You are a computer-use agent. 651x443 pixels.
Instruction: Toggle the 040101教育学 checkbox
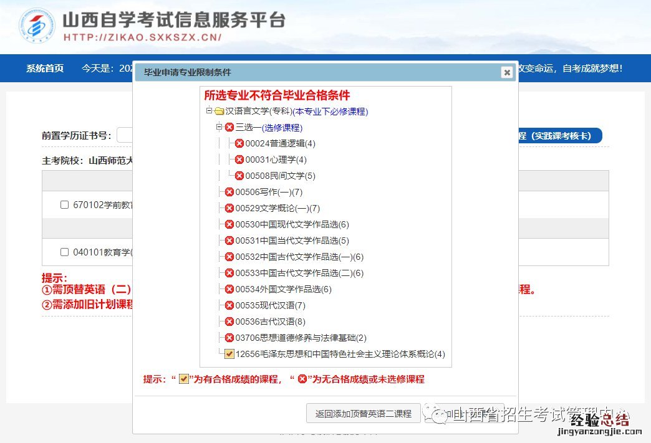point(64,252)
